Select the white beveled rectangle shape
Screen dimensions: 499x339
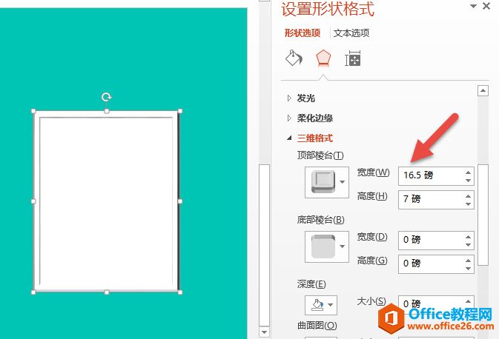pyautogui.click(x=107, y=201)
